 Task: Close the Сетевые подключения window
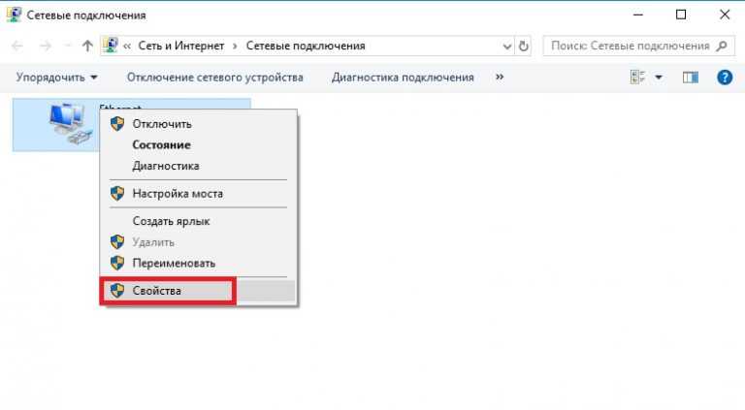pos(725,15)
